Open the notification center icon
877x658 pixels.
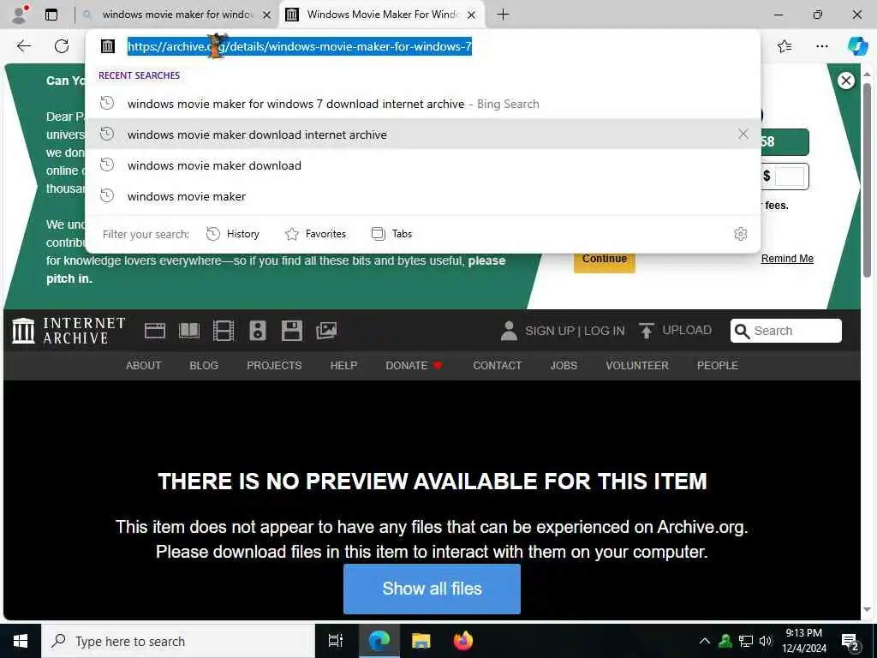click(850, 643)
